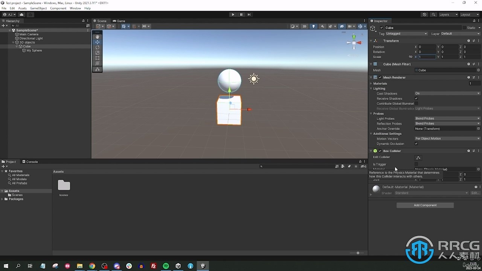Select the Scale tool in Scene toolbar
Viewport: 482px width, 271px height.
click(98, 53)
